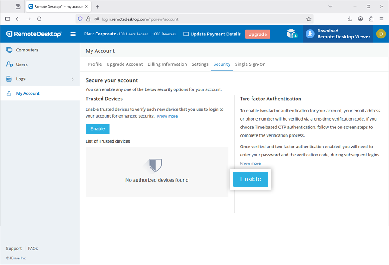Open the list all tabs dropdown
The height and width of the screenshot is (265, 389).
point(330,6)
